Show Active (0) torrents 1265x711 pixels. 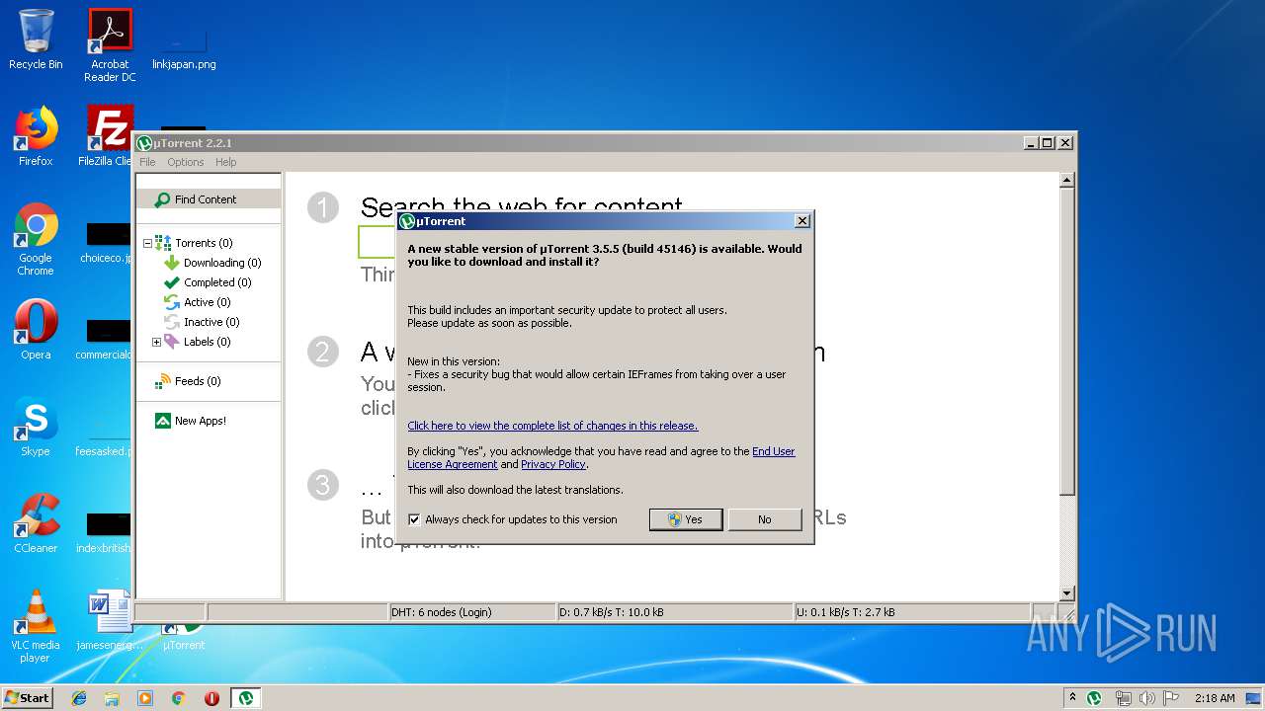[207, 302]
